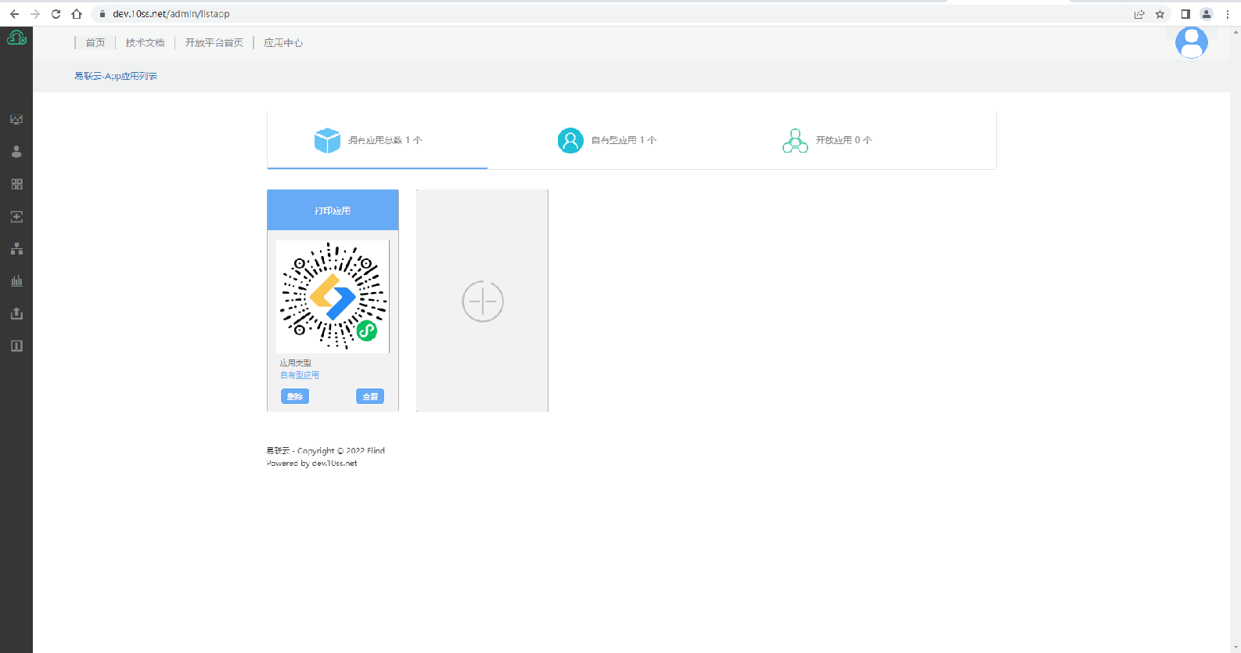Viewport: 1241px width, 653px height.
Task: Add a new app with plus circle
Action: (x=483, y=301)
